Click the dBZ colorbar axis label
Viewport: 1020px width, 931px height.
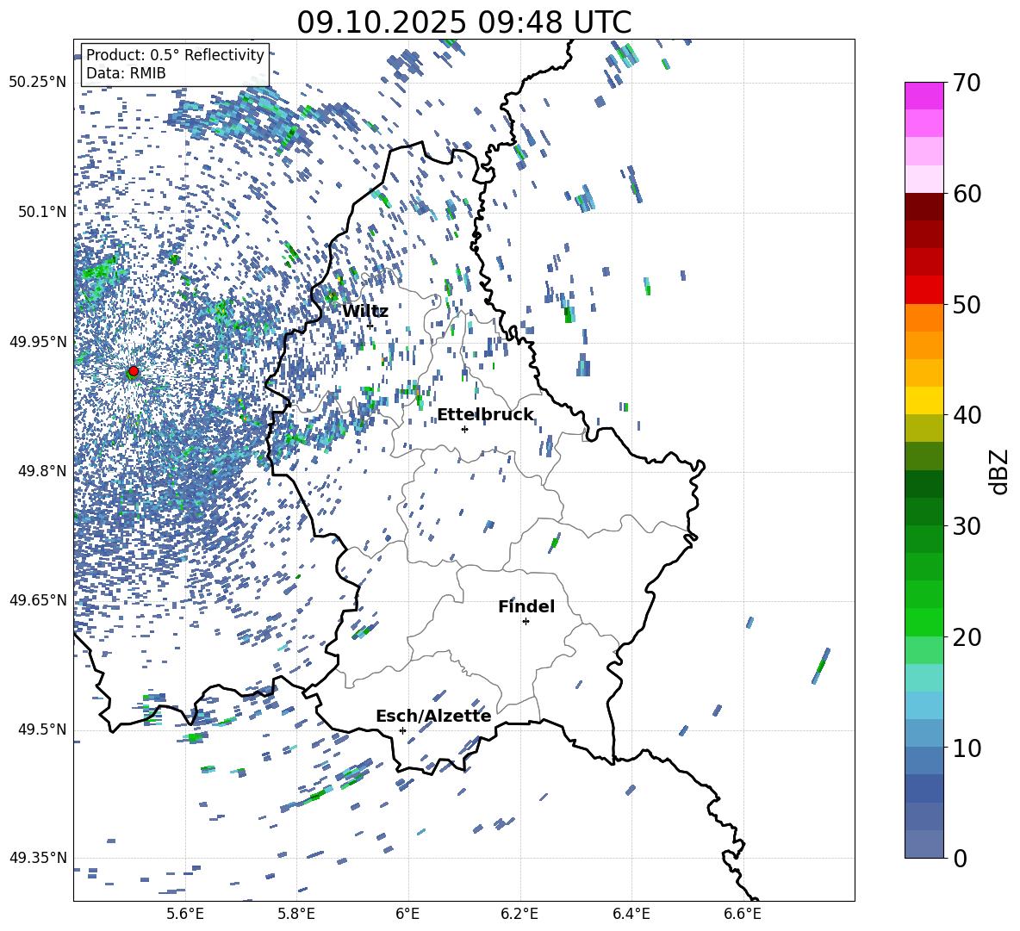point(1000,471)
